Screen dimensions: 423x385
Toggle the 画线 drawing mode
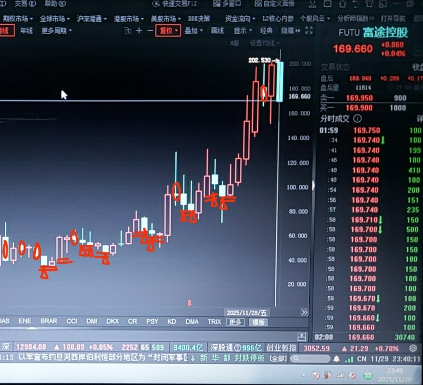click(x=217, y=31)
